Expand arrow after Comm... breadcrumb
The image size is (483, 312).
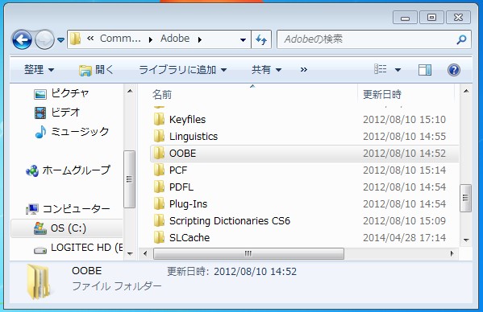151,39
